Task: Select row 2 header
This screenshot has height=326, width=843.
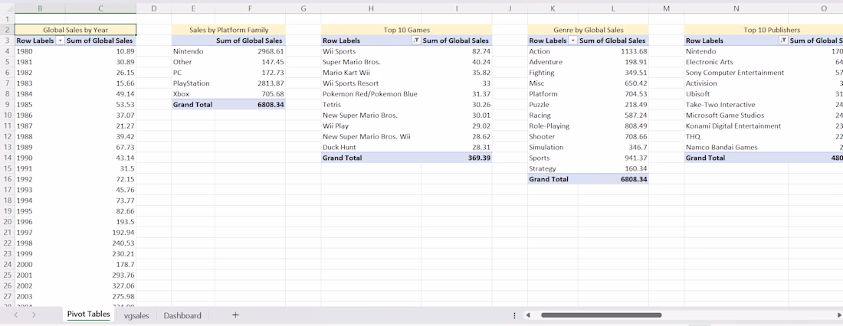Action: [7, 30]
